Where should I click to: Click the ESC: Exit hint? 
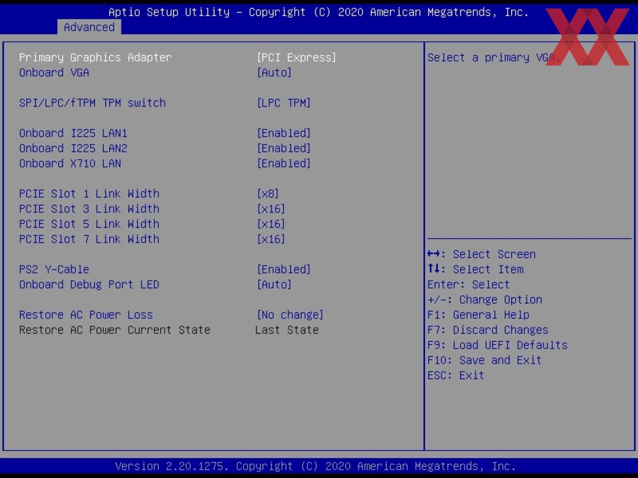coord(456,375)
